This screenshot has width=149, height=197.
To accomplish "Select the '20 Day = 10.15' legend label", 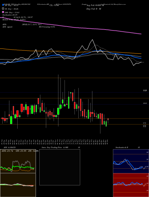I will tap(12, 5).
